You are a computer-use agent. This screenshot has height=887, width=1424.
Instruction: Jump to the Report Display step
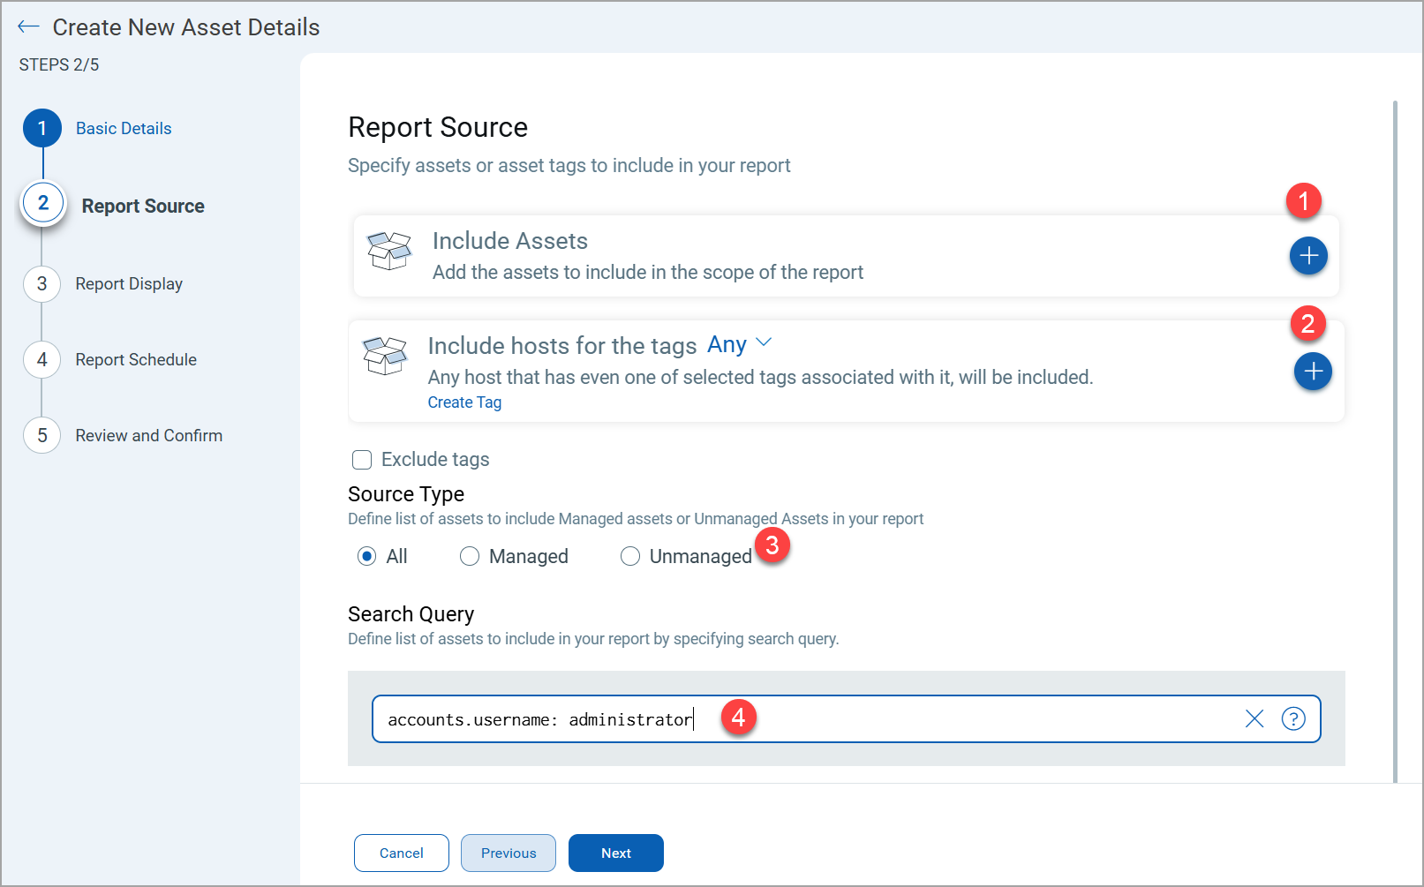tap(129, 284)
